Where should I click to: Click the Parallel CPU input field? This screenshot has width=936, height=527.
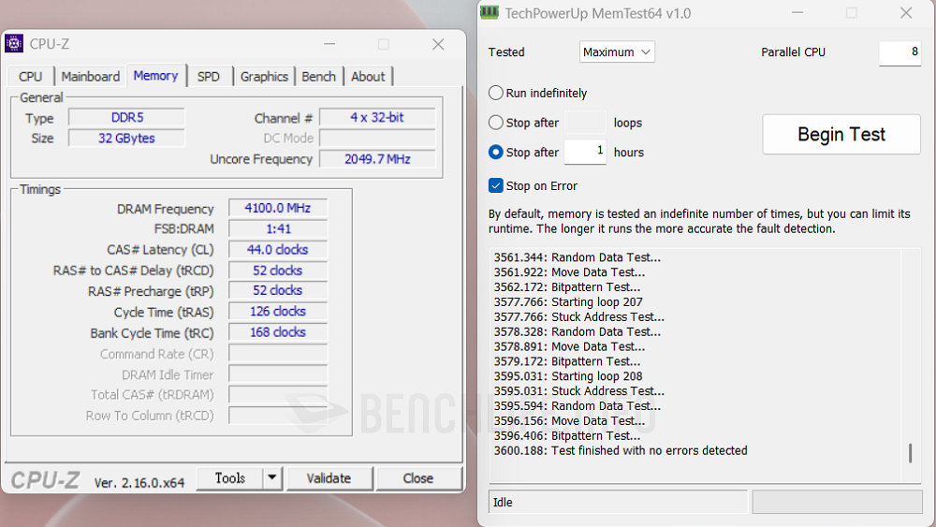tap(899, 52)
